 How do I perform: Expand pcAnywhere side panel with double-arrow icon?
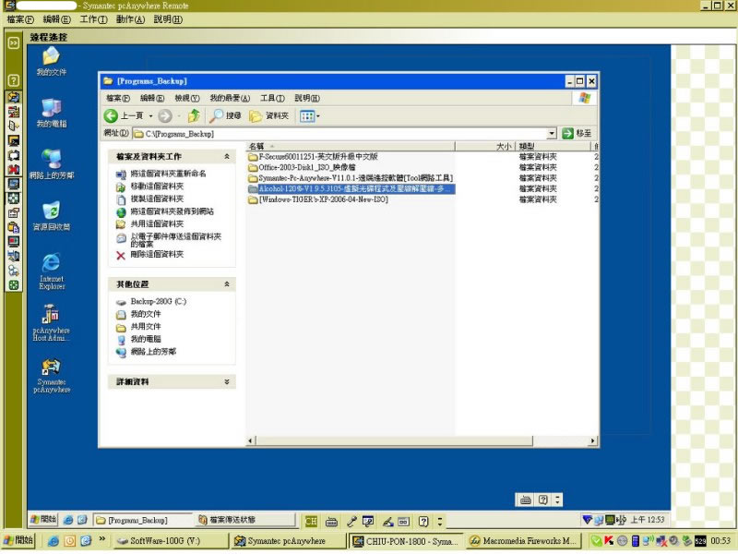14,42
